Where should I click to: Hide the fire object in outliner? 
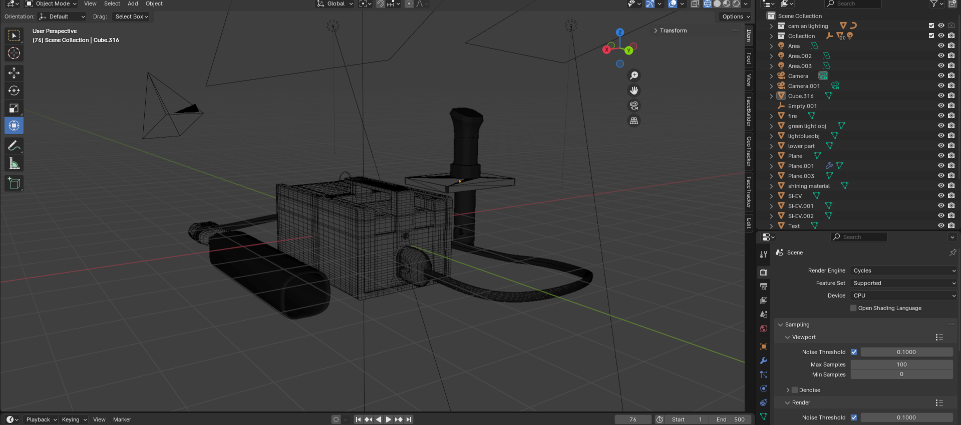pos(941,116)
